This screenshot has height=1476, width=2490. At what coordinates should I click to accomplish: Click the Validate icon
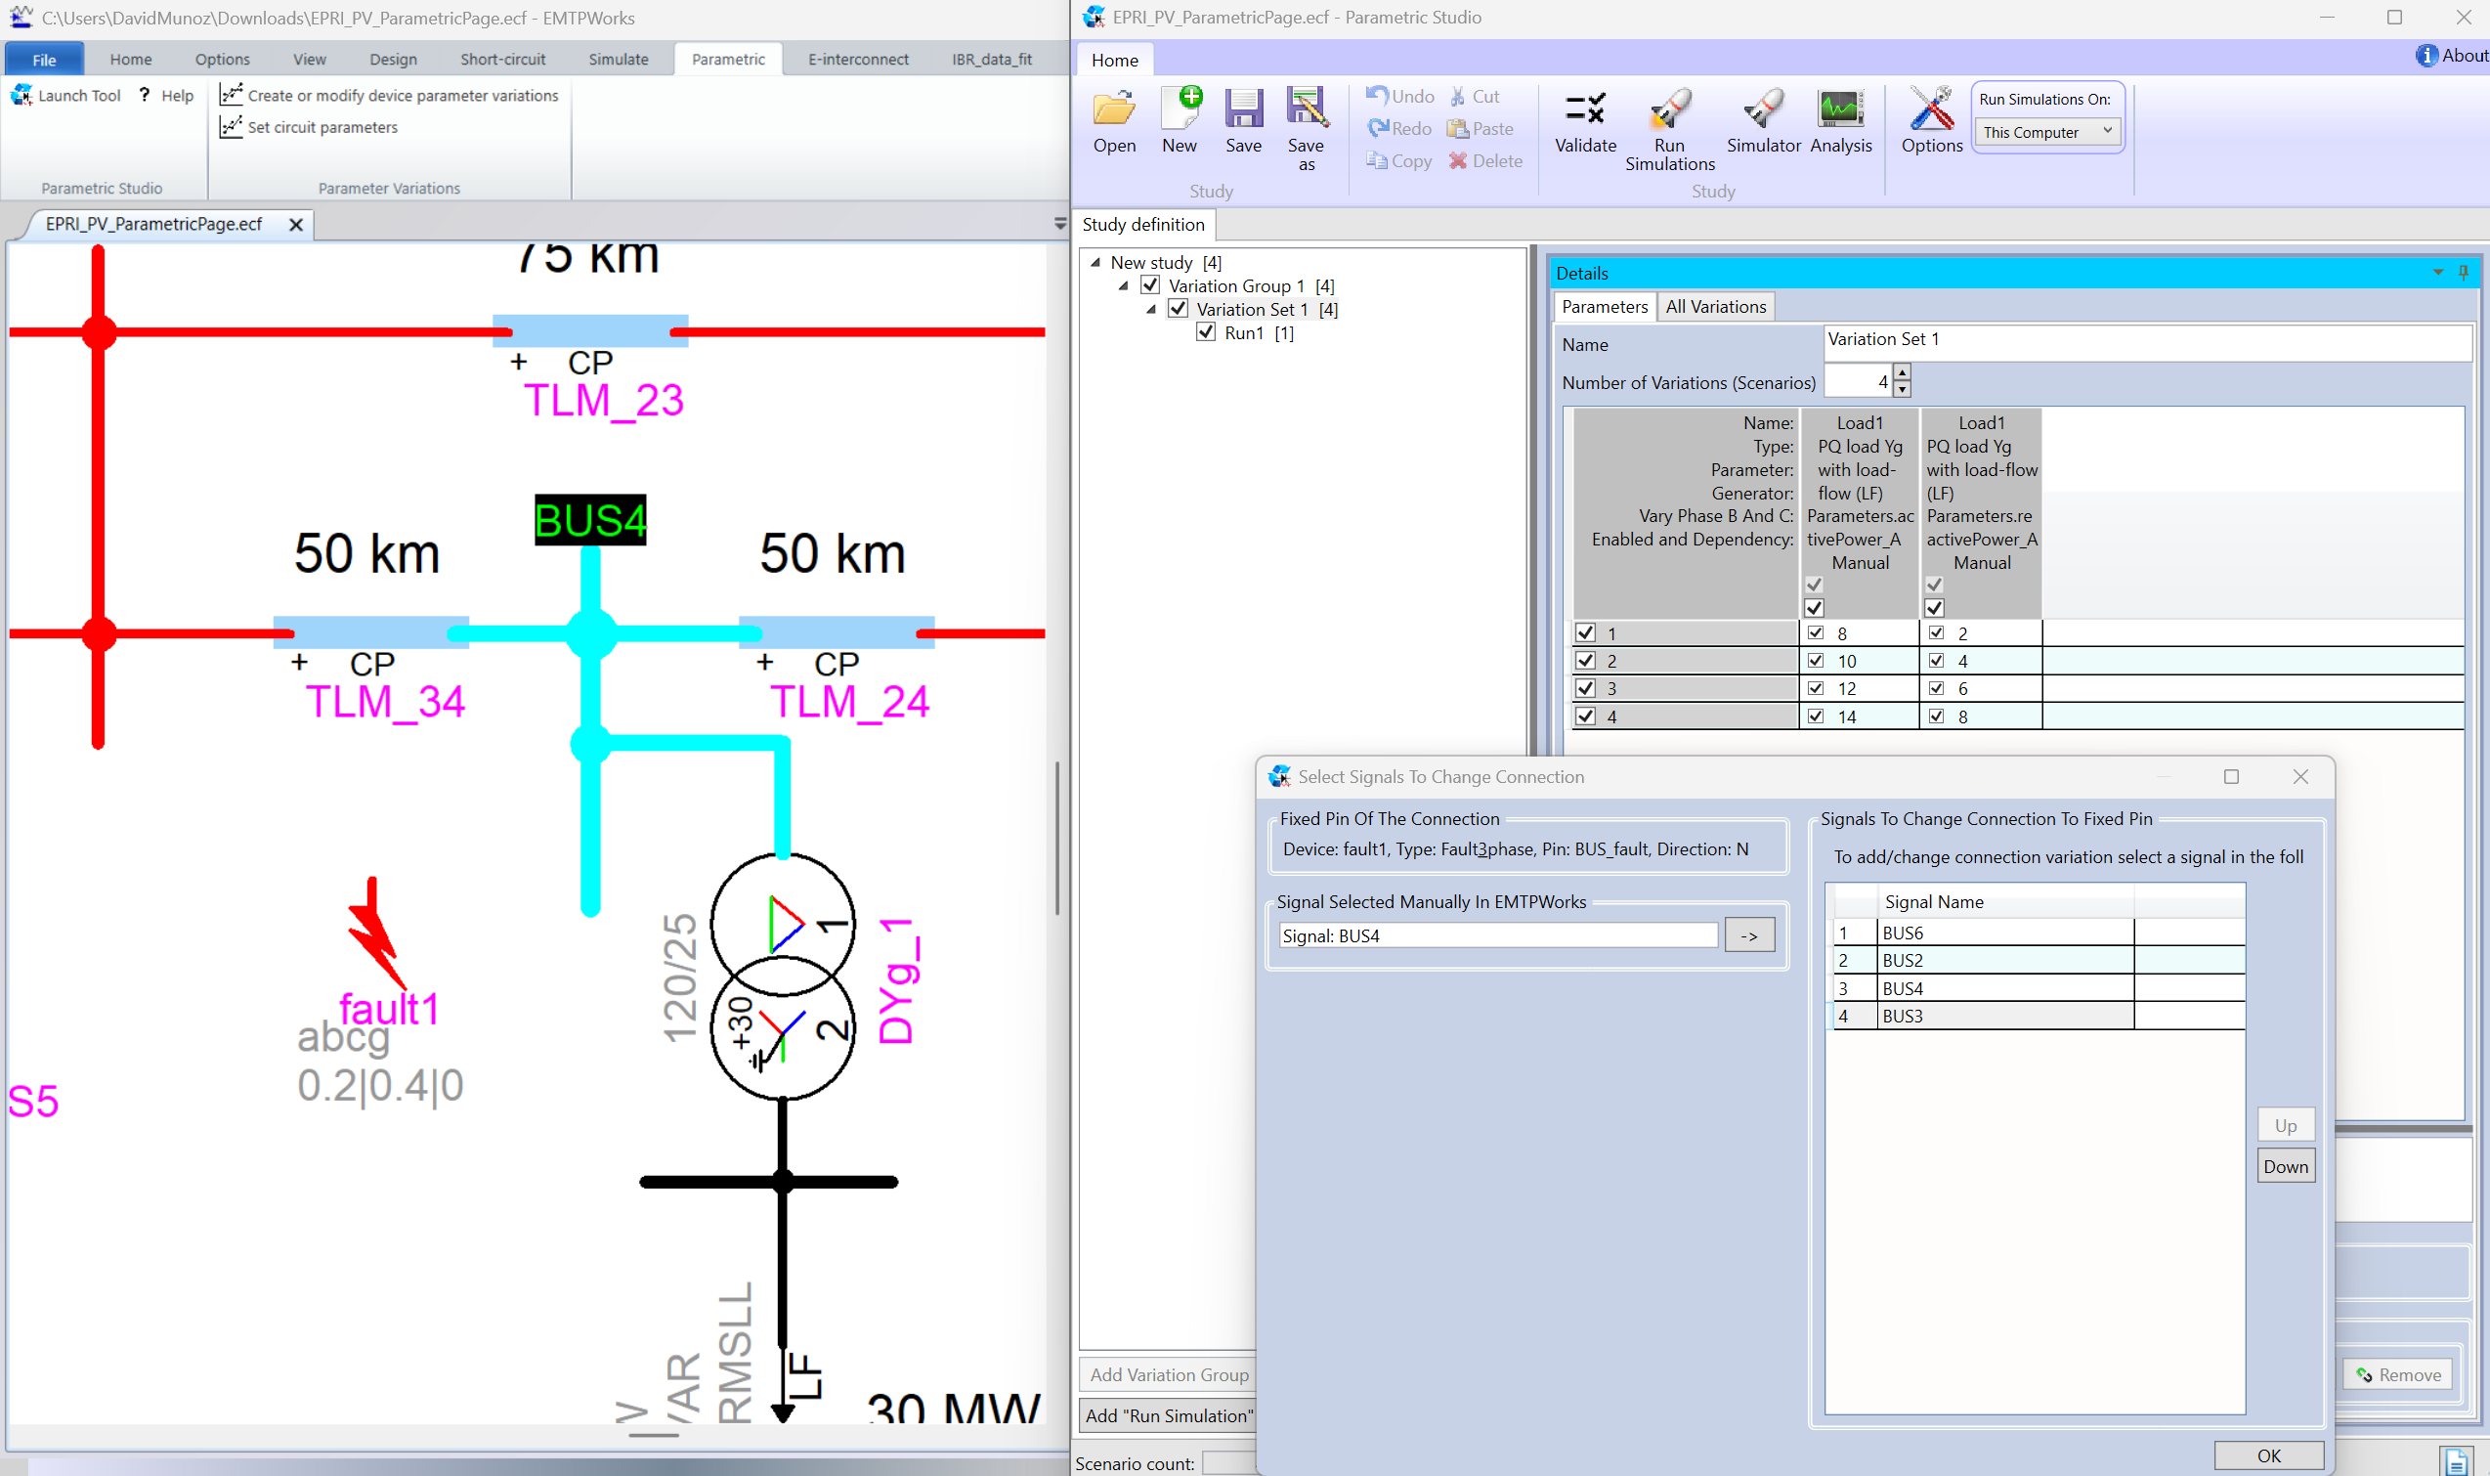pyautogui.click(x=1585, y=109)
